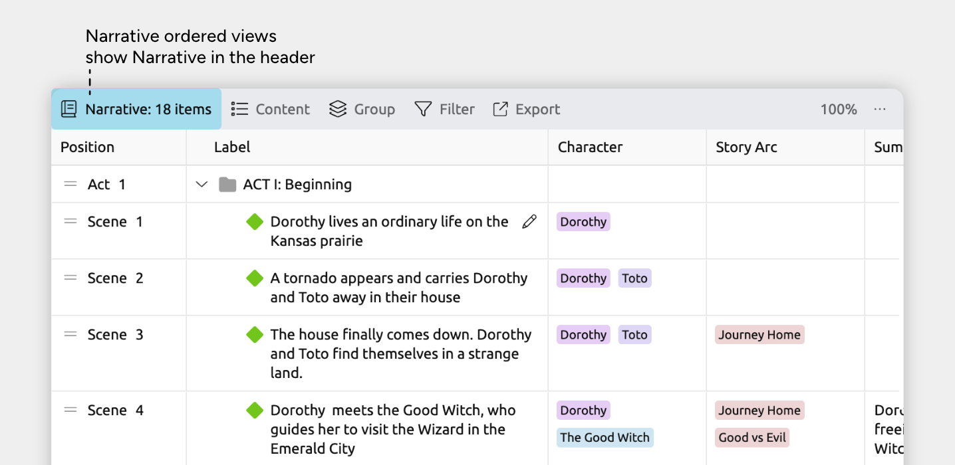Click the drag handle of Act 1
Image resolution: width=955 pixels, height=465 pixels.
point(70,184)
